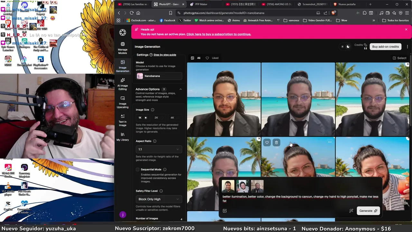Show the All images filter

[196, 58]
